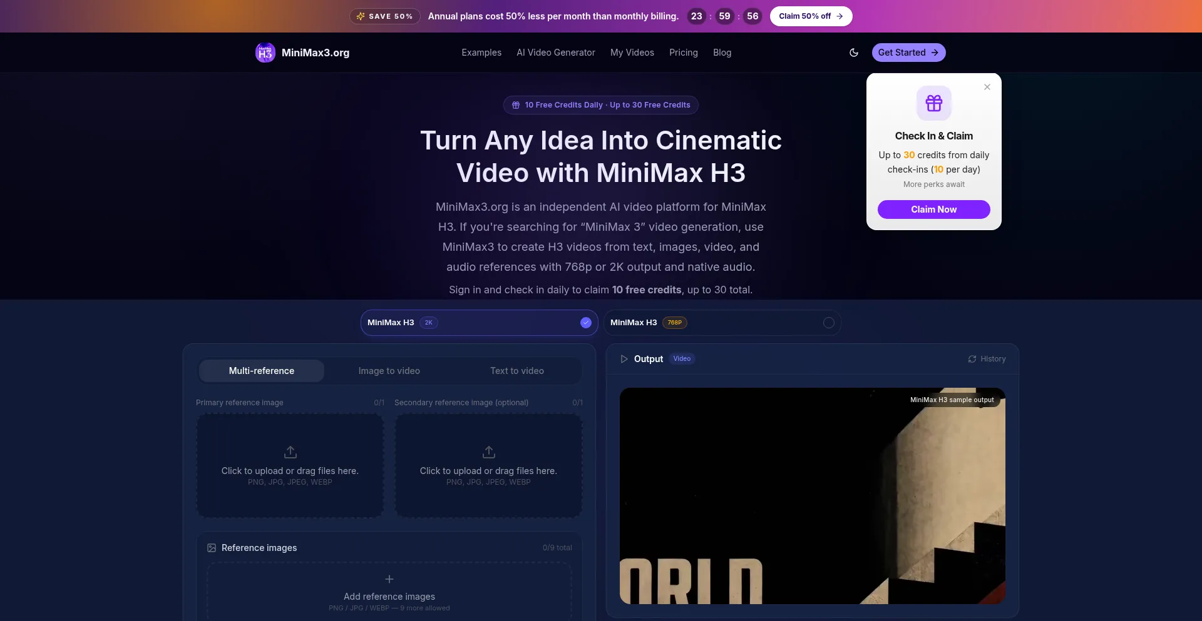
Task: Switch to the Text to video tab
Action: [517, 371]
